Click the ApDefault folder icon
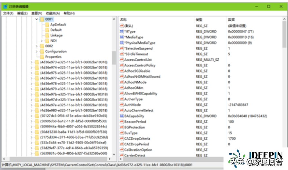Screen dimensions: 288x170 [x=47, y=25]
